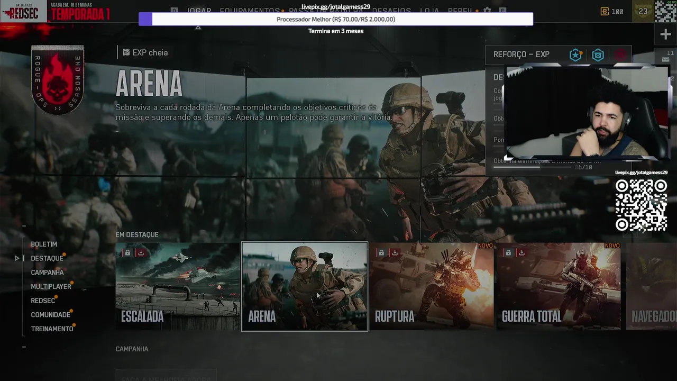Click the download icon on Ruptura card
677x381 pixels.
click(x=395, y=253)
